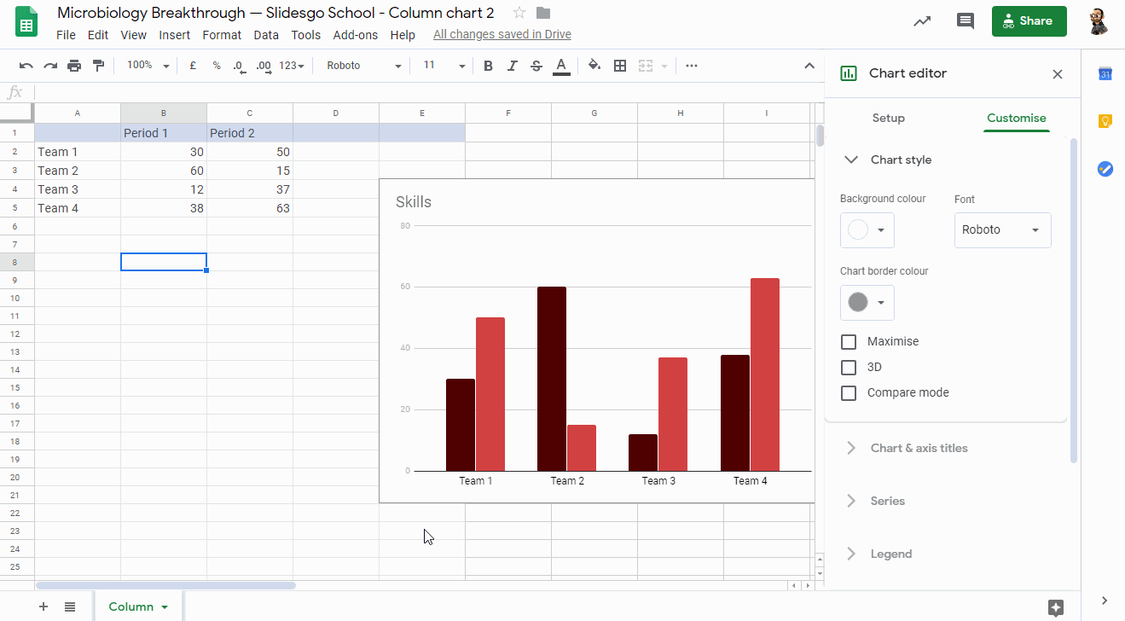Screen dimensions: 1125x621
Task: Select the Paint format tool
Action: tap(98, 66)
